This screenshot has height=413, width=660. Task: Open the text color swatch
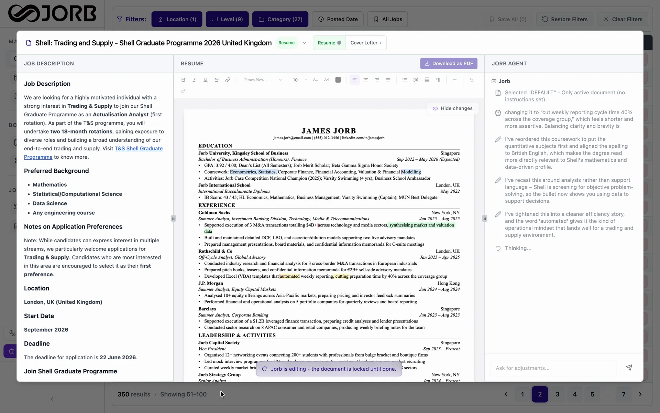338,80
